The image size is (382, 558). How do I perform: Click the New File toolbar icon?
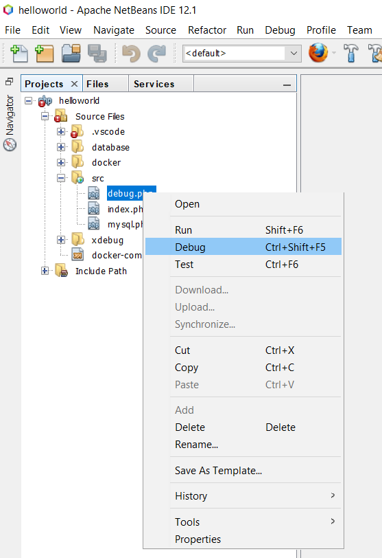(19, 54)
